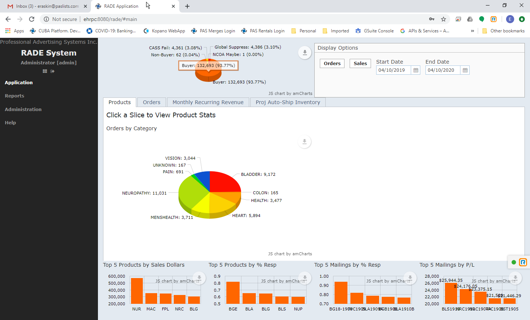Click the browser address bar URL
The height and width of the screenshot is (320, 530).
110,19
